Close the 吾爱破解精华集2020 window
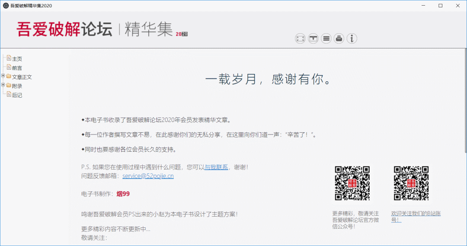Screen dimensions: 467x246 pyautogui.click(x=458, y=6)
